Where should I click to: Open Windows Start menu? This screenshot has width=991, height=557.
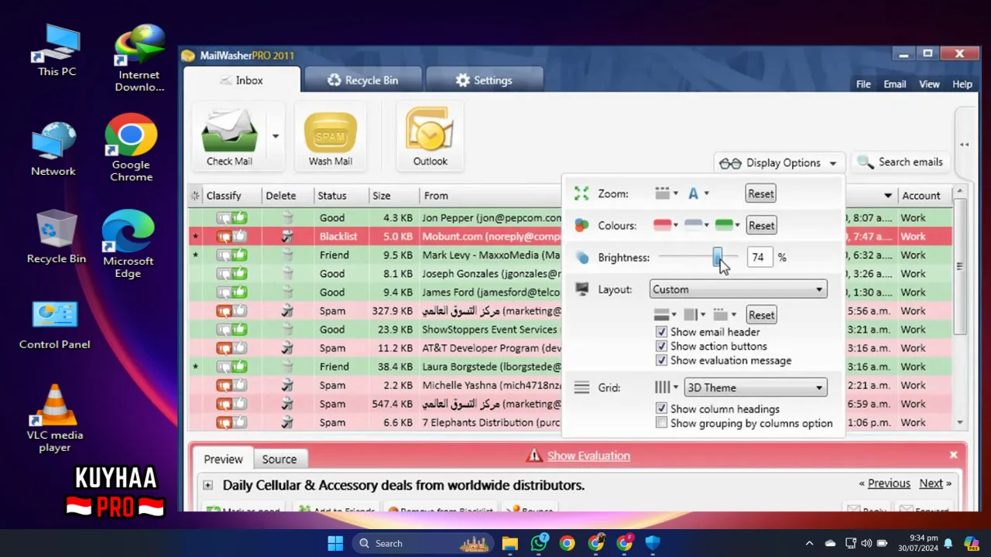335,543
